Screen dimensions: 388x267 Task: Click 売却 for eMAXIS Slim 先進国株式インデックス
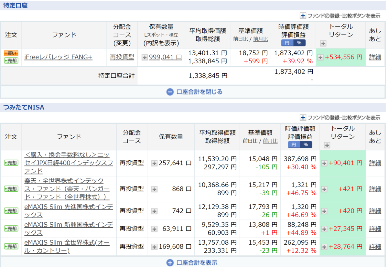tap(11, 211)
